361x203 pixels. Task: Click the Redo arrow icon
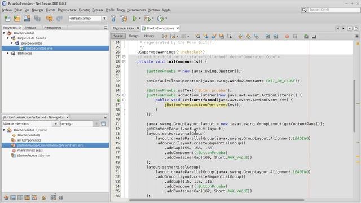(59, 19)
